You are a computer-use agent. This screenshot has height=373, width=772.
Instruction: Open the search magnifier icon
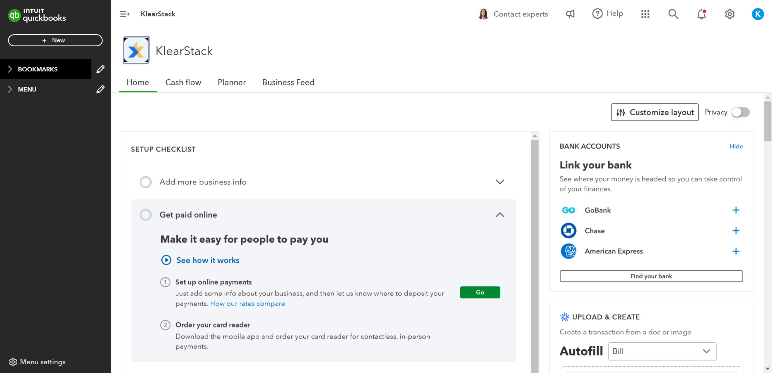673,14
